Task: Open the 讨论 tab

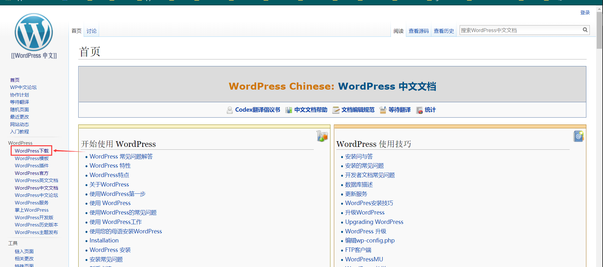Action: [91, 31]
